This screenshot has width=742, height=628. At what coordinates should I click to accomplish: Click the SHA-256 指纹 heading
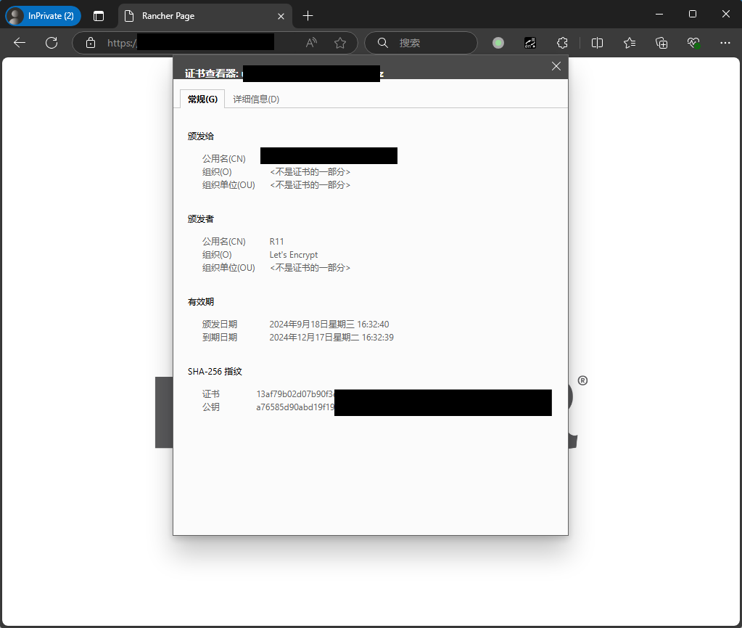pyautogui.click(x=215, y=372)
